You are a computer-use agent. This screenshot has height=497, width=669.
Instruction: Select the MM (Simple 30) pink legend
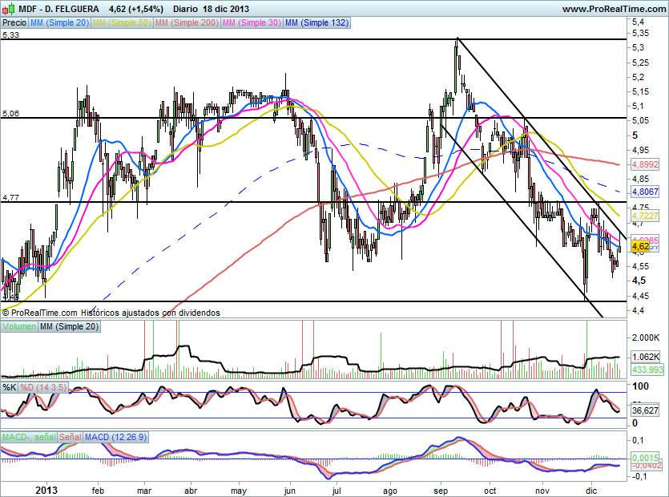pos(252,23)
